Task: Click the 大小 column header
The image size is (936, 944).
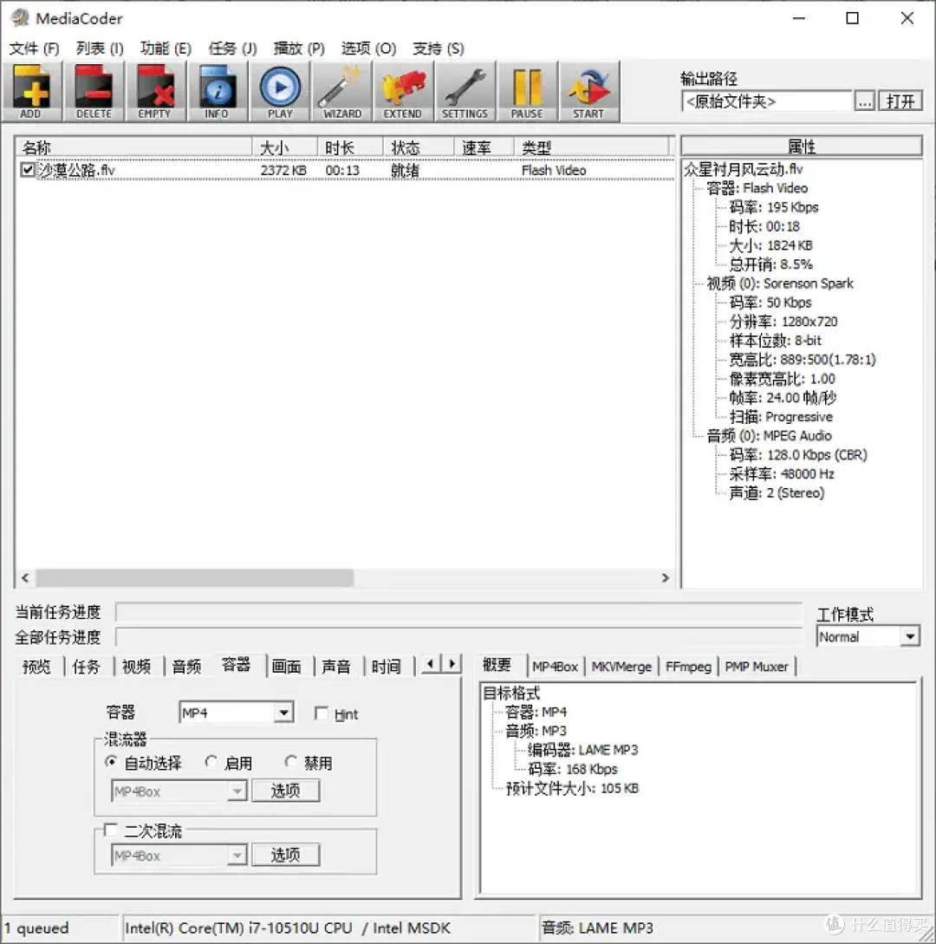Action: (x=285, y=147)
